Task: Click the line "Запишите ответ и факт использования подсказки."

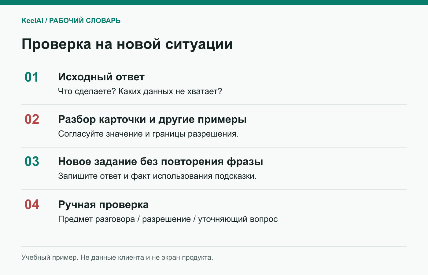Action: click(157, 176)
